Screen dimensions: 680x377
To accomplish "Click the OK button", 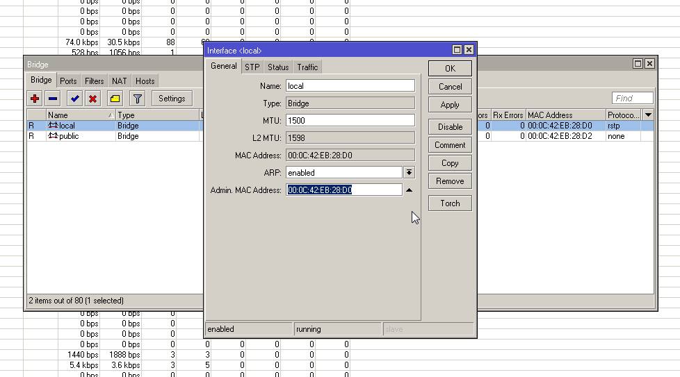I will (450, 69).
